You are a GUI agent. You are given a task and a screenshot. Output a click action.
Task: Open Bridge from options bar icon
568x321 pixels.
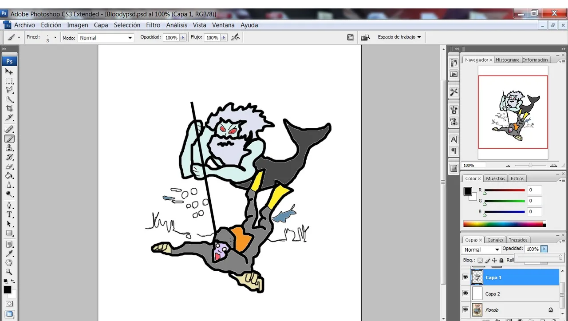click(365, 37)
